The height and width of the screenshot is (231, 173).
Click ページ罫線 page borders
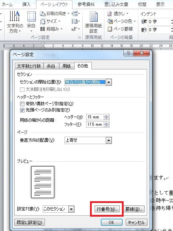(x=120, y=29)
